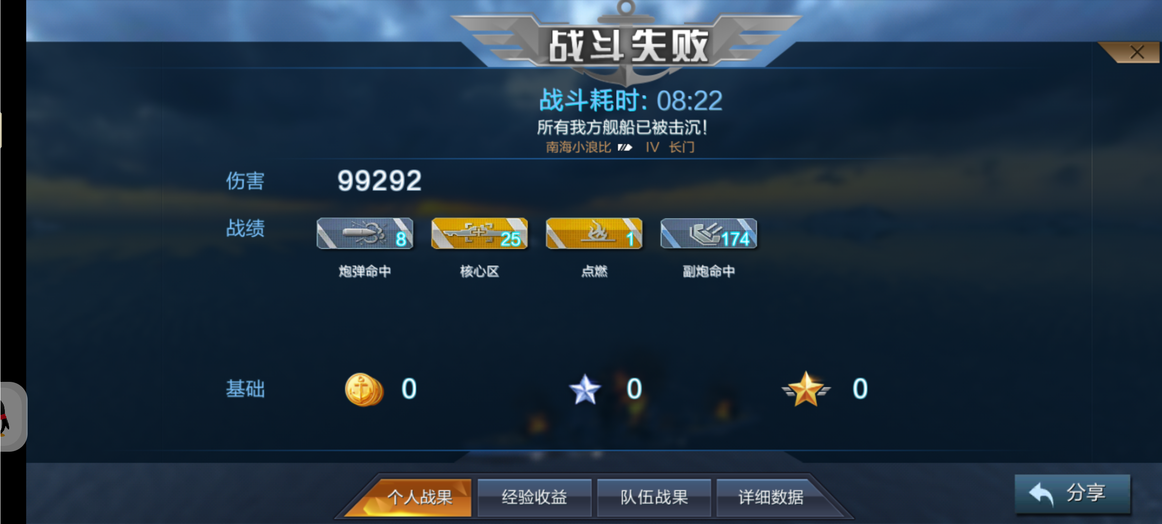Click the ship name 长门
The width and height of the screenshot is (1162, 524).
682,147
